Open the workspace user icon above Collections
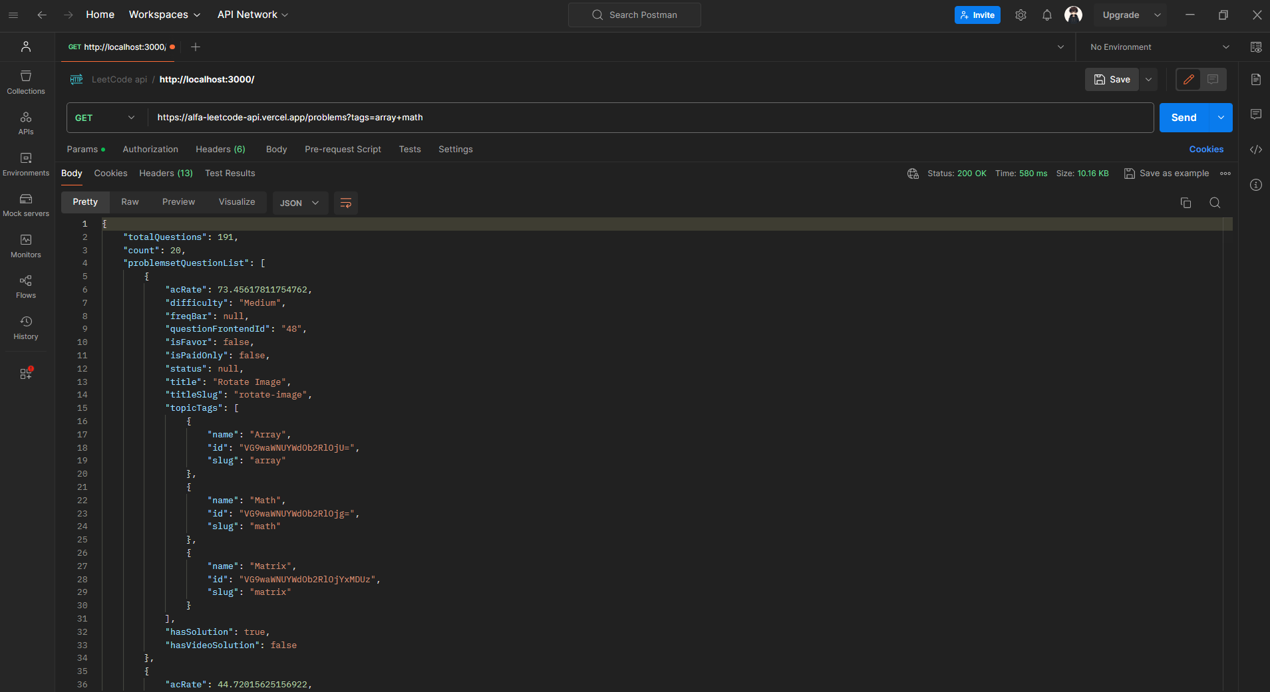This screenshot has height=692, width=1270. (x=26, y=47)
